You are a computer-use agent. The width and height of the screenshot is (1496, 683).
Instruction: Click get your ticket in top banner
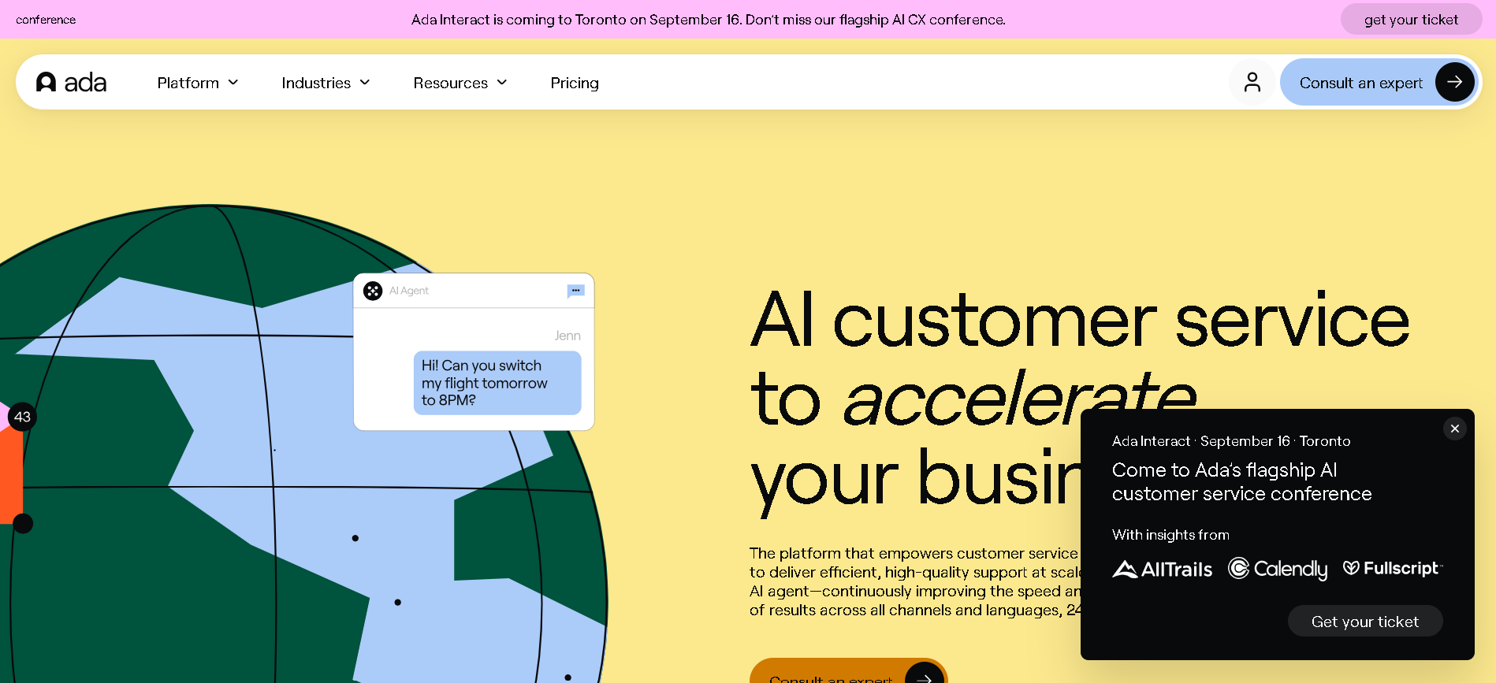coord(1411,20)
